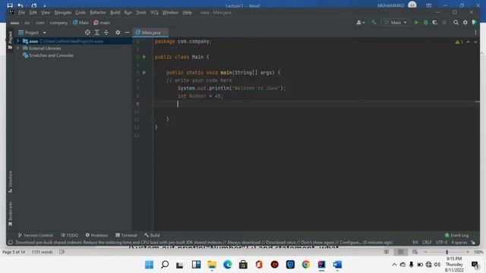The height and width of the screenshot is (273, 486).
Task: Click the main method breadcrumb
Action: [102, 23]
